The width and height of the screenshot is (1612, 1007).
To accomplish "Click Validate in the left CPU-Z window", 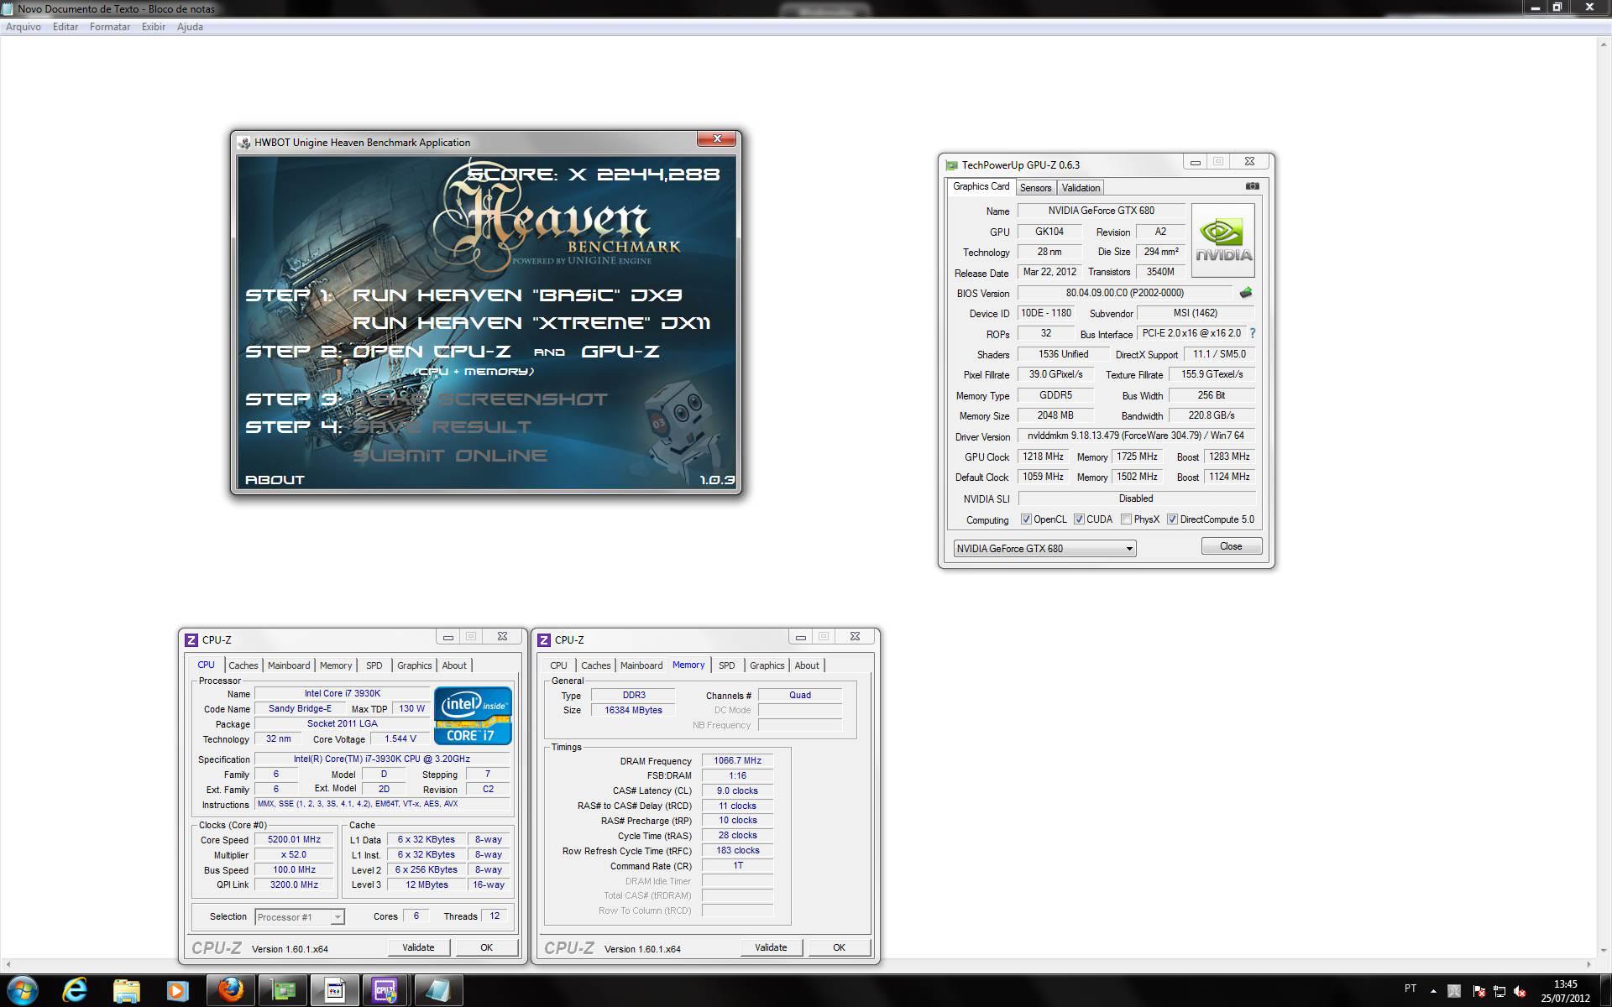I will click(418, 947).
